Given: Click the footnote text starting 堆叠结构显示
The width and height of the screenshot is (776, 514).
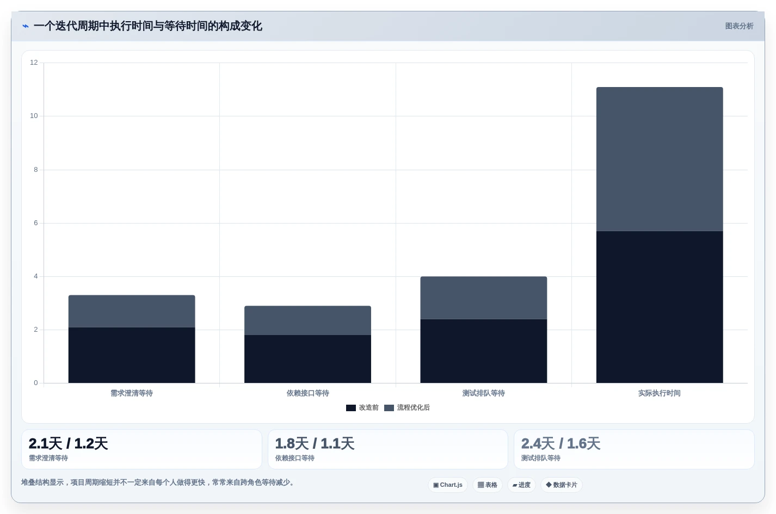Looking at the screenshot, I should [159, 482].
